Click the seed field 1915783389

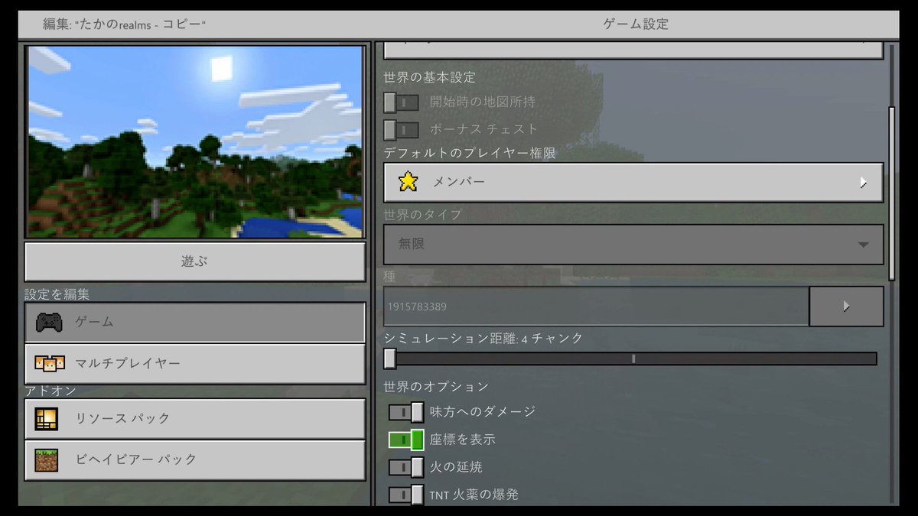(596, 307)
